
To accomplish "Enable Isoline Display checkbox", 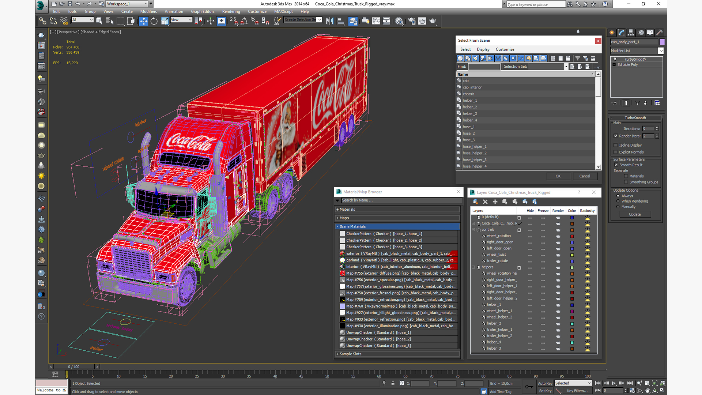I will 616,145.
